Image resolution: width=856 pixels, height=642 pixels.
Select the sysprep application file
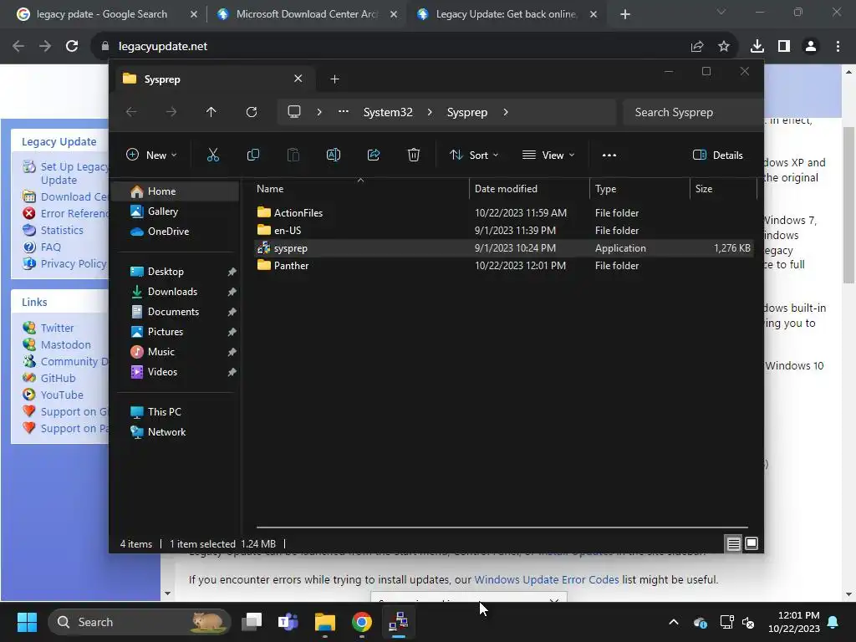click(x=504, y=247)
